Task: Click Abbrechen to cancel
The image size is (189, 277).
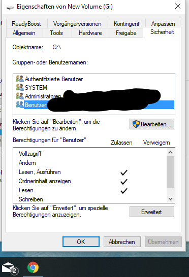Action: tap(122, 242)
